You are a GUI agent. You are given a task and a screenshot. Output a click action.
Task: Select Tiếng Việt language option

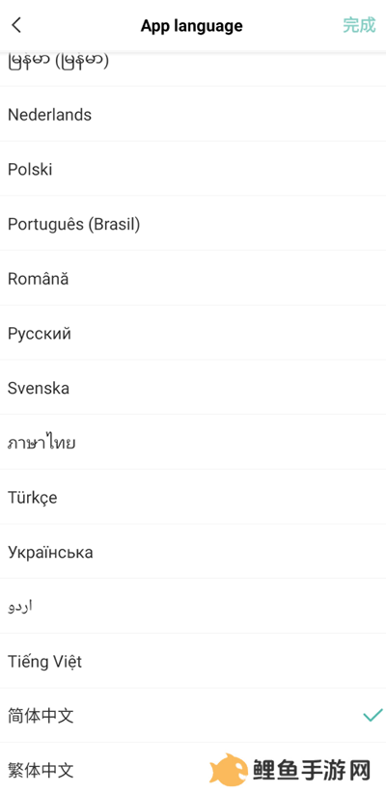193,661
